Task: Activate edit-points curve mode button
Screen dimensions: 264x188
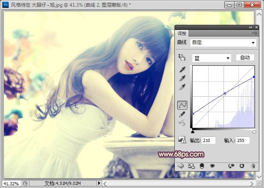Action: coord(182,105)
